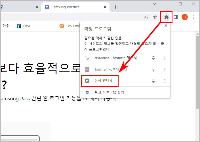This screenshot has width=200, height=142.
Task: Open more options for 삼성 인터넷
Action: coord(165,81)
